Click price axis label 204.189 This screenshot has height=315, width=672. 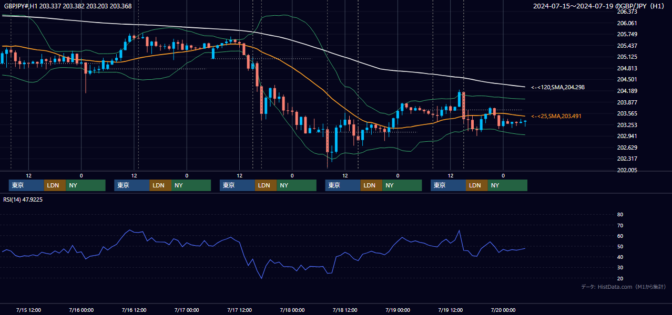pyautogui.click(x=627, y=91)
